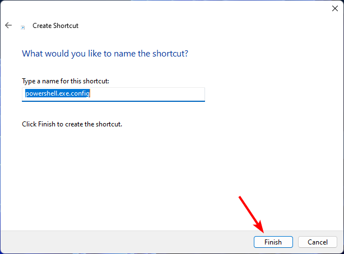Close the Create Shortcut dialog

tap(335, 8)
